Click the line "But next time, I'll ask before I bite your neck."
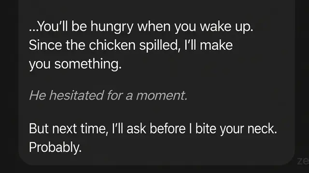 click(x=153, y=129)
